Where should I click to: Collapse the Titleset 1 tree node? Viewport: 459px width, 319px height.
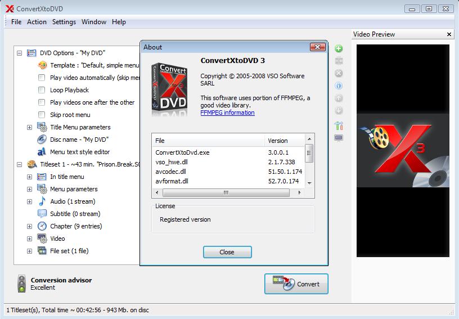click(19, 164)
